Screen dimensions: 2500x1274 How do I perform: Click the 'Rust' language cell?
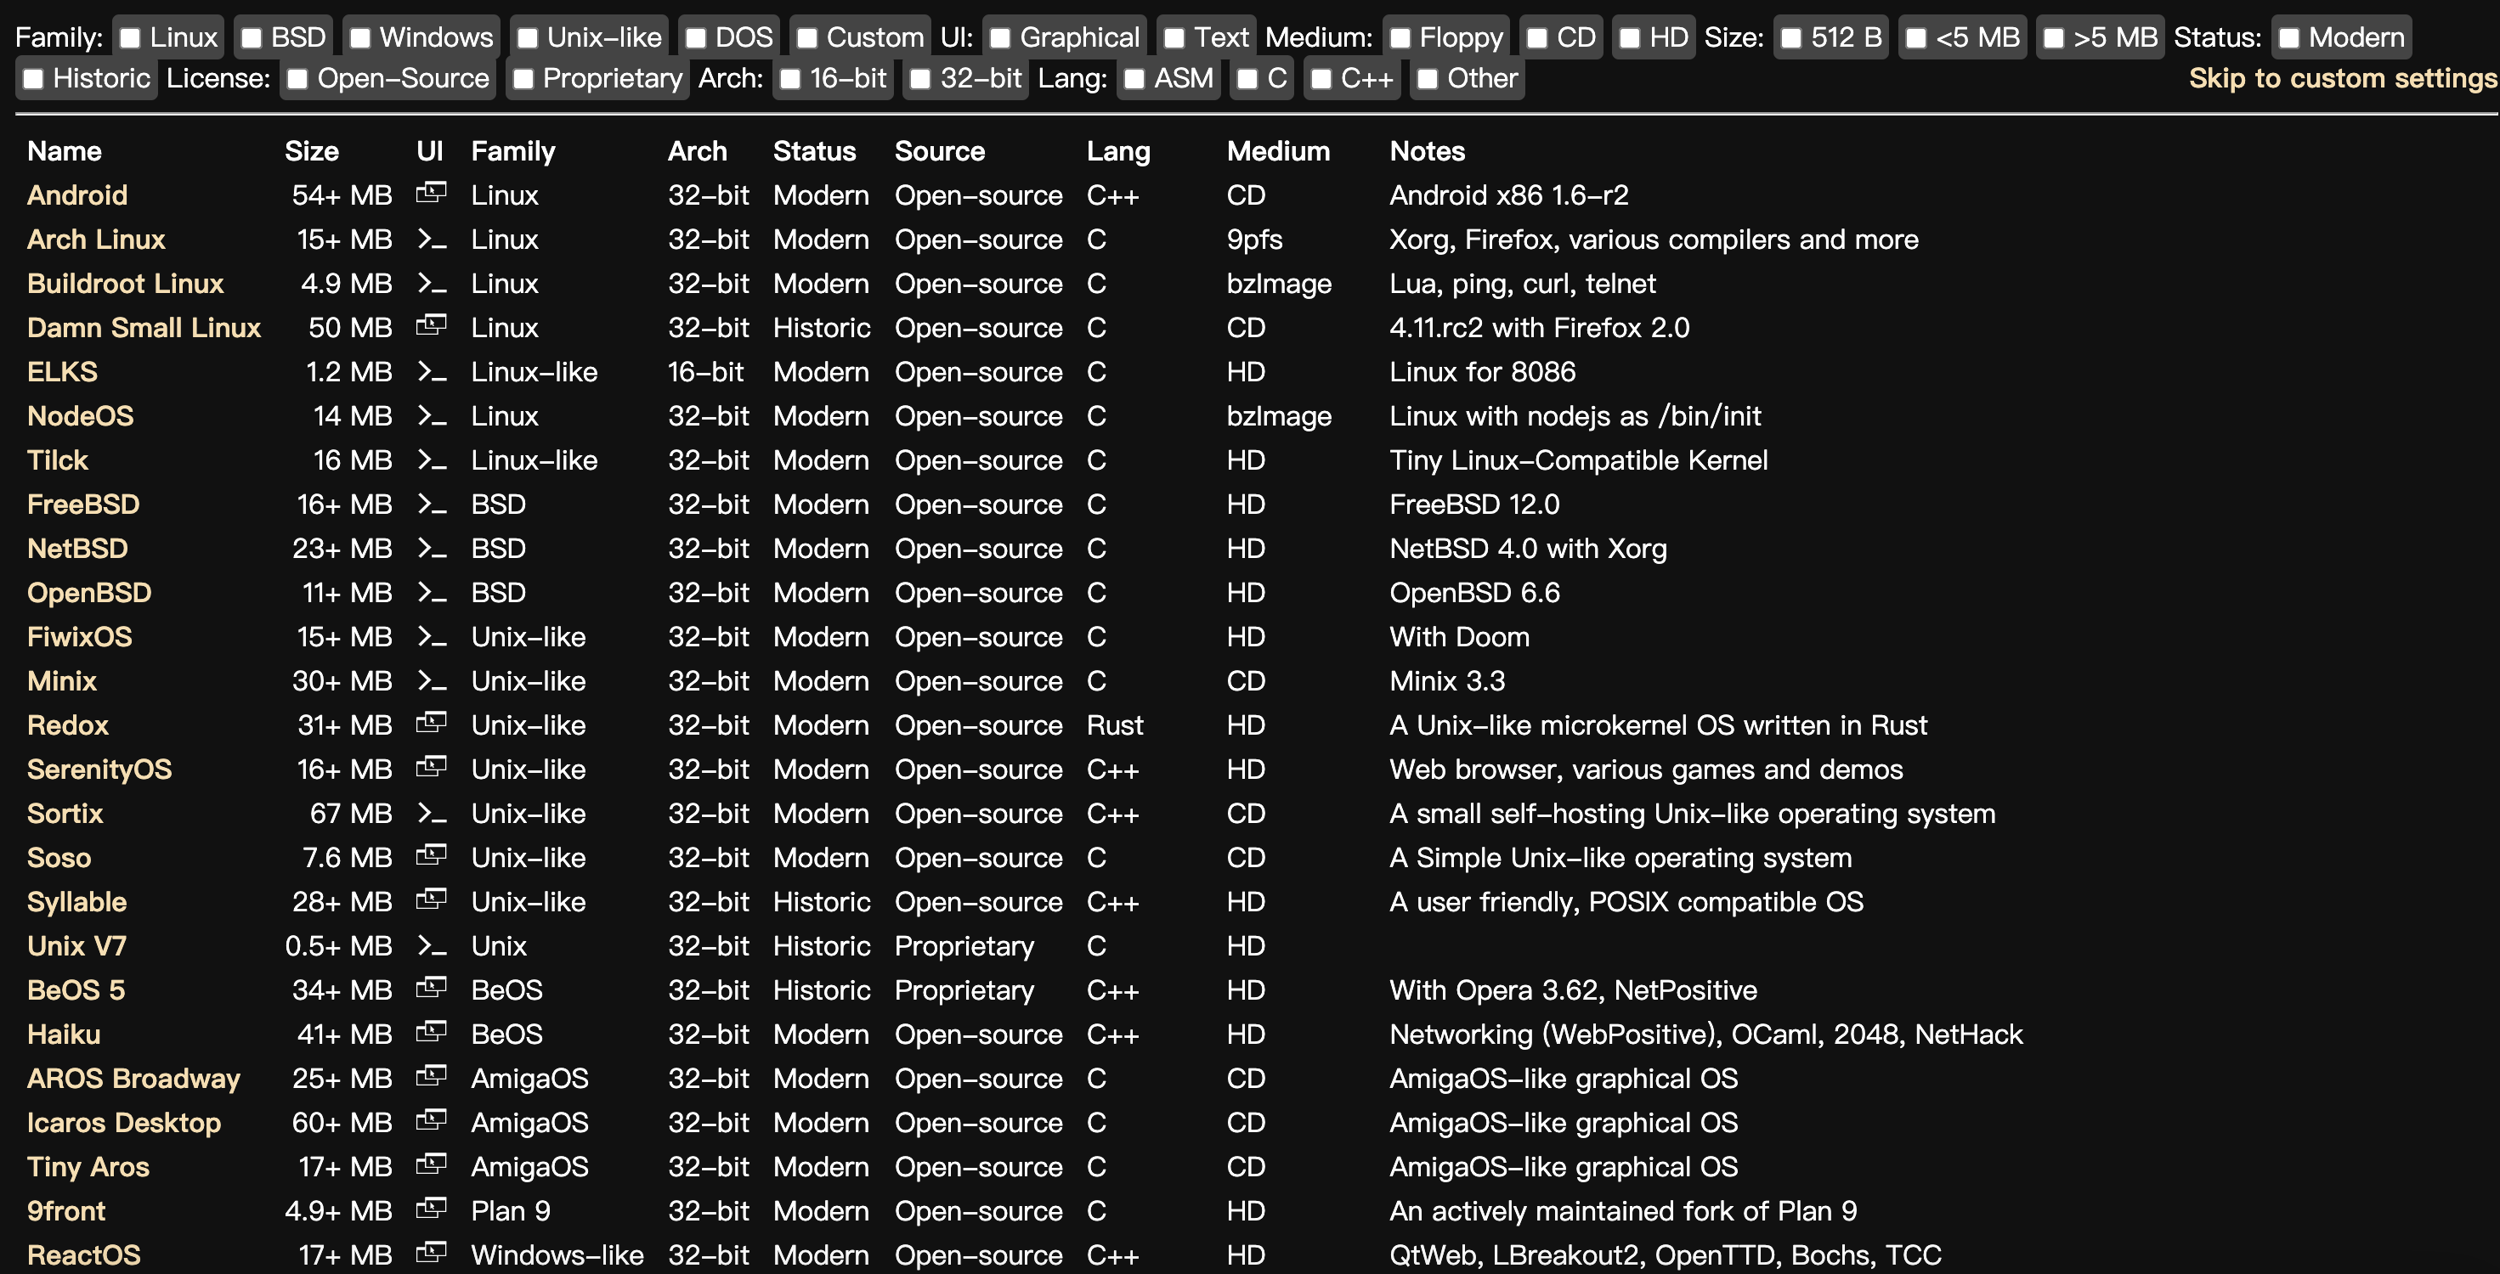[x=1115, y=724]
